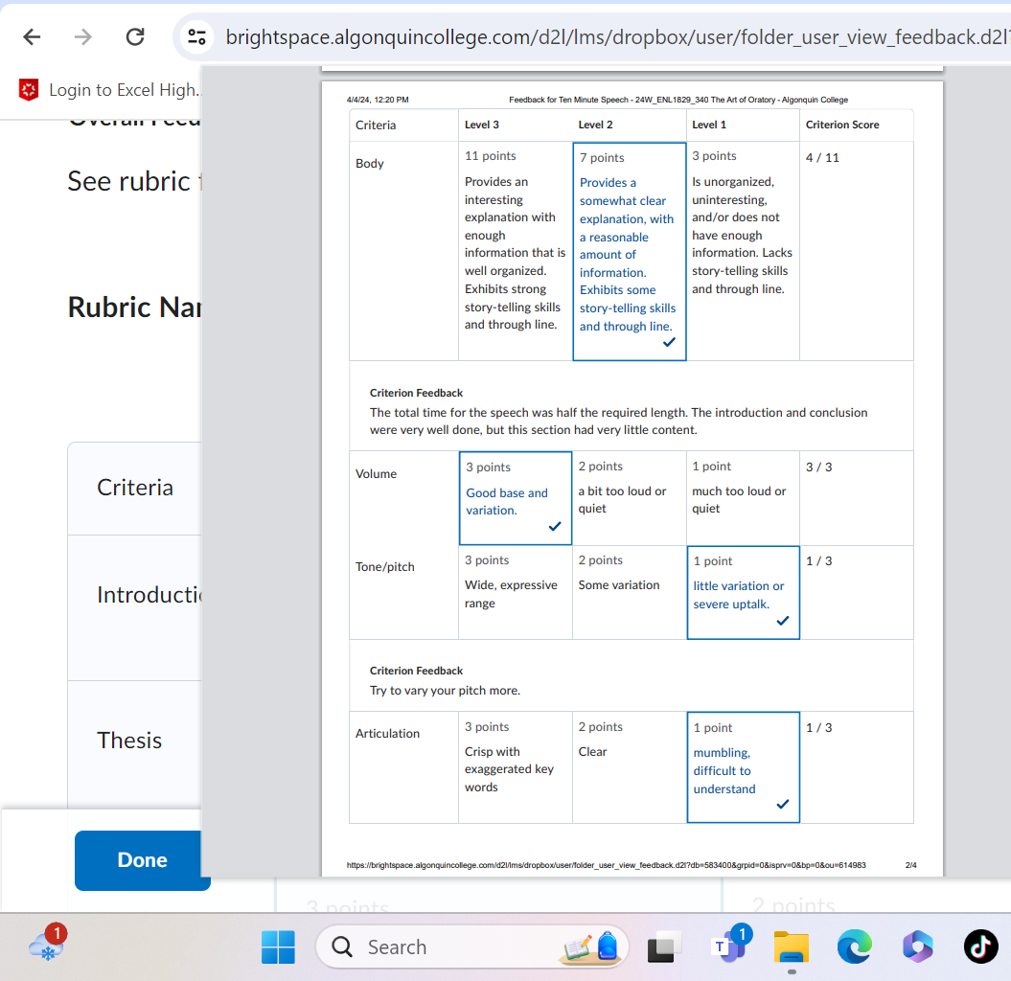Click the 'Feedback for Ten Minute Speech' page header

(x=678, y=100)
